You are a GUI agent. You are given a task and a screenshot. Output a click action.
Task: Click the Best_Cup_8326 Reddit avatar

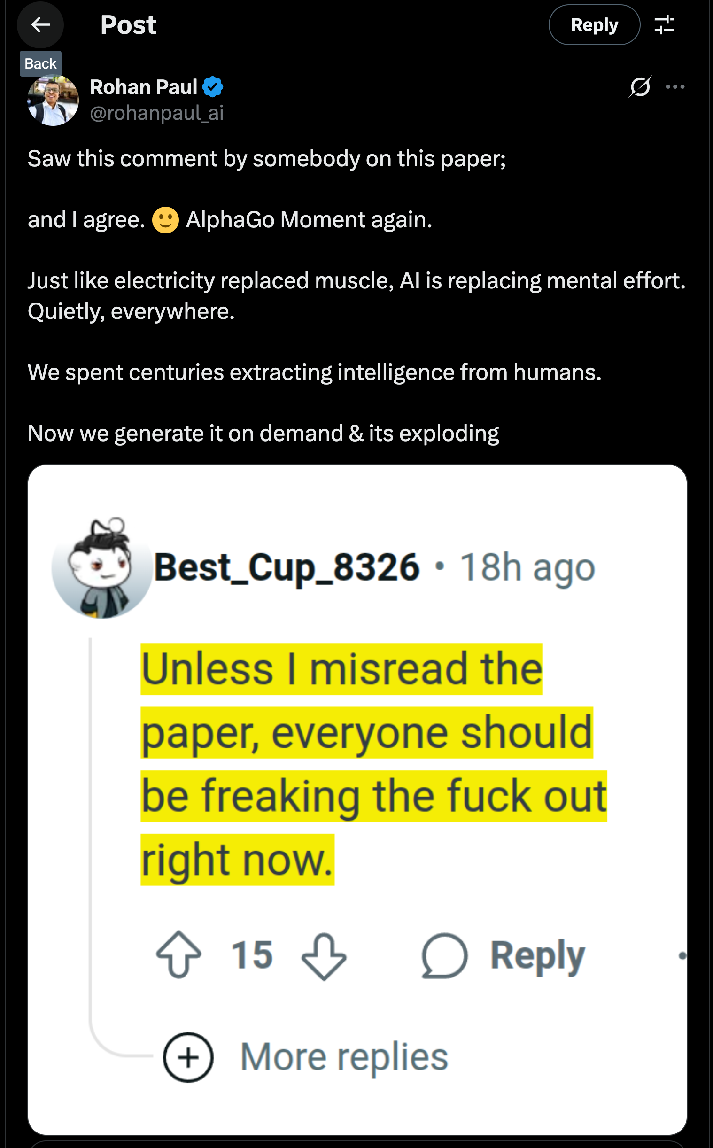pyautogui.click(x=101, y=568)
